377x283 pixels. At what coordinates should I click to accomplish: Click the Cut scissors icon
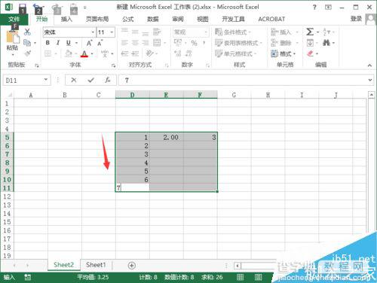point(27,32)
